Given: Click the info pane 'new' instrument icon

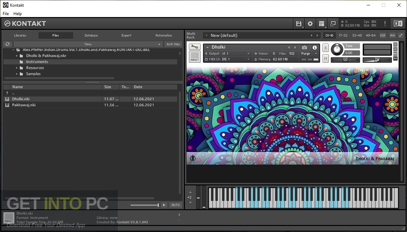Looking at the screenshot, I should point(9,218).
